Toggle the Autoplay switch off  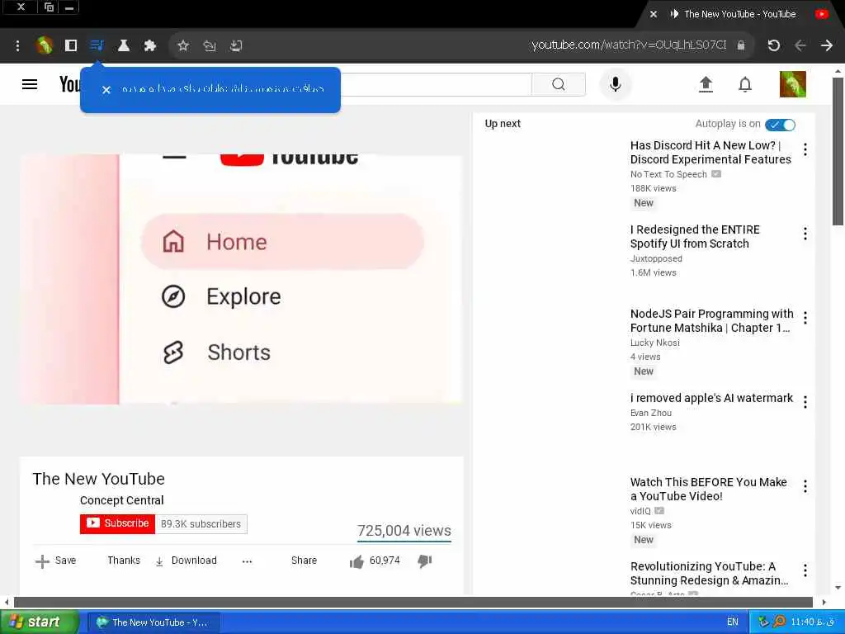(x=780, y=125)
